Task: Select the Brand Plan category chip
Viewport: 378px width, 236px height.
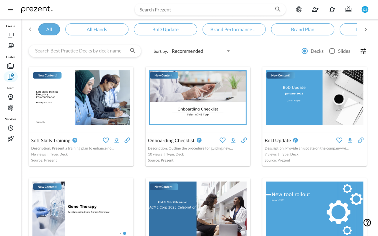Action: [x=302, y=29]
